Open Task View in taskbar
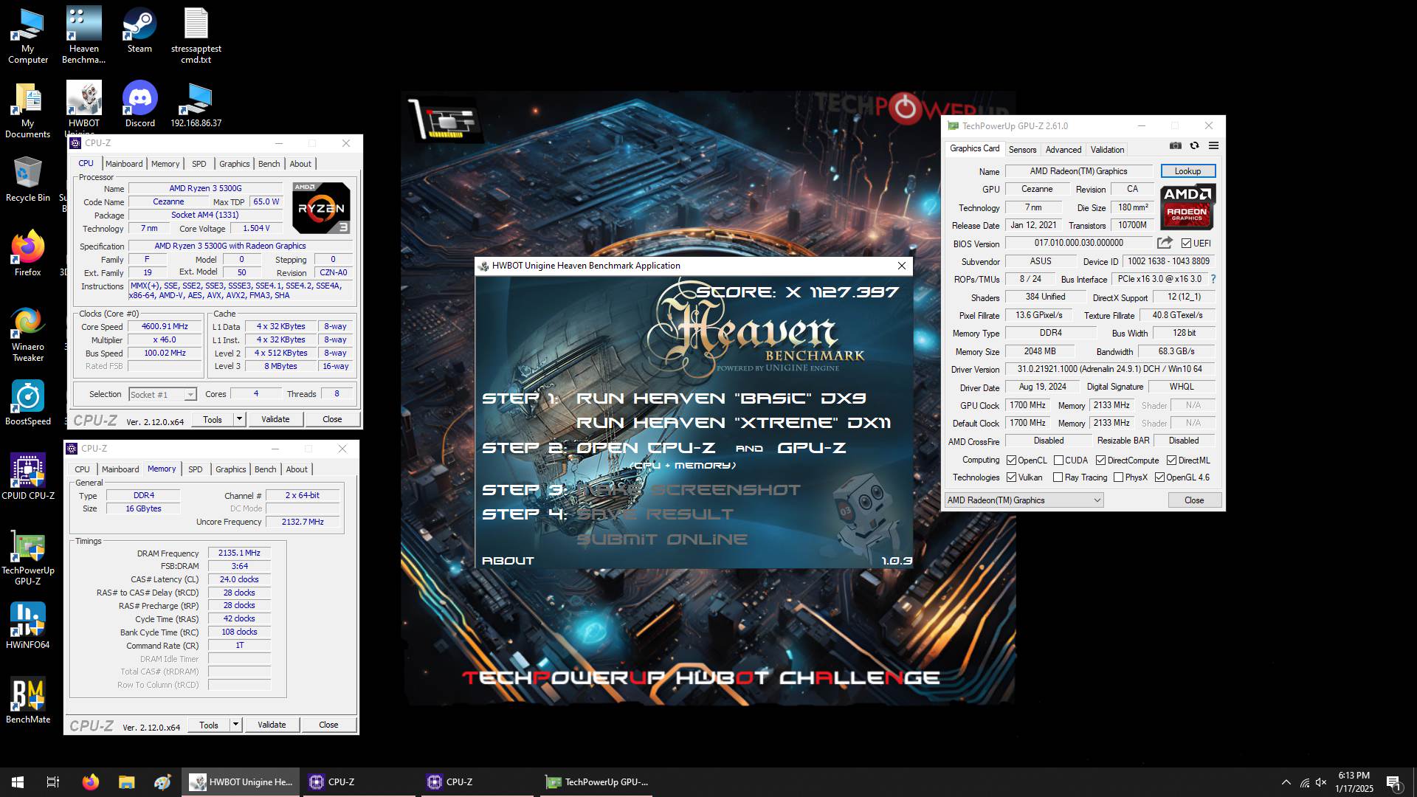 [x=53, y=782]
